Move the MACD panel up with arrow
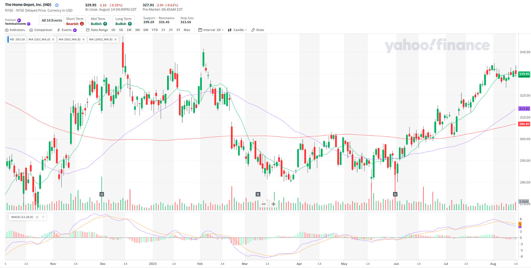 tap(43, 217)
